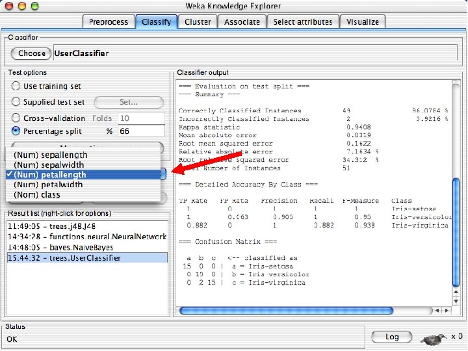
Task: Go to the Associate tab
Action: point(242,22)
